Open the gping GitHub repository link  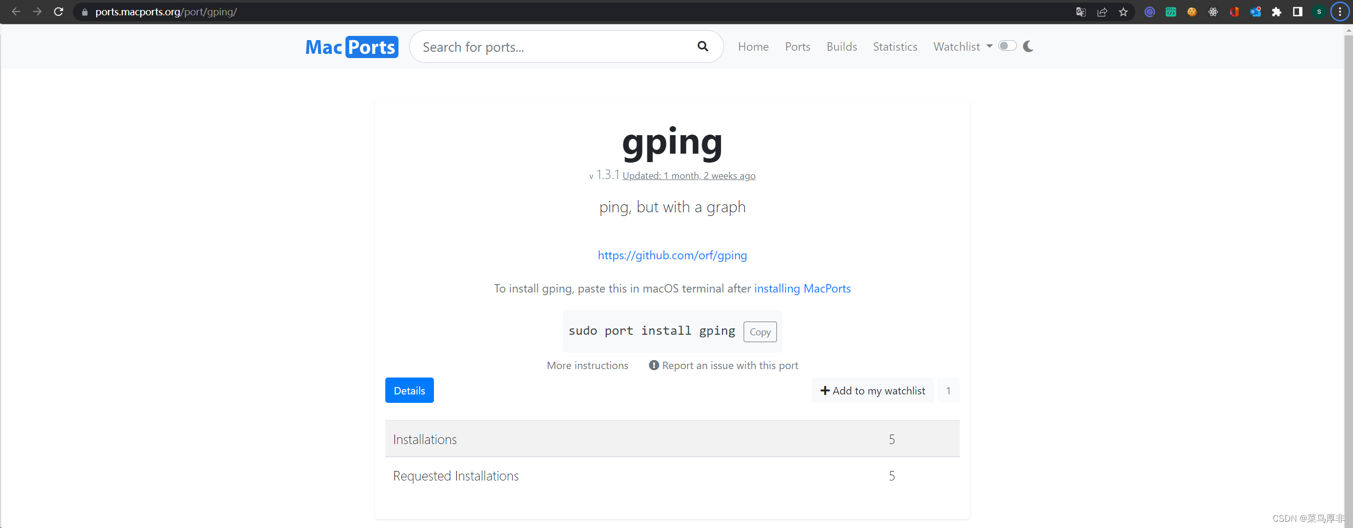click(672, 255)
